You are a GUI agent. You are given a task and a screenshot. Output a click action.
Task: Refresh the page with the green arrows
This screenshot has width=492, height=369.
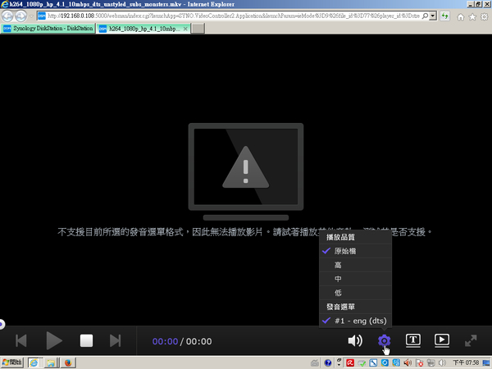pyautogui.click(x=445, y=16)
